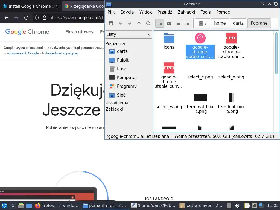The width and height of the screenshot is (280, 210).
Task: Jump to the home path segment
Action: 220,23
